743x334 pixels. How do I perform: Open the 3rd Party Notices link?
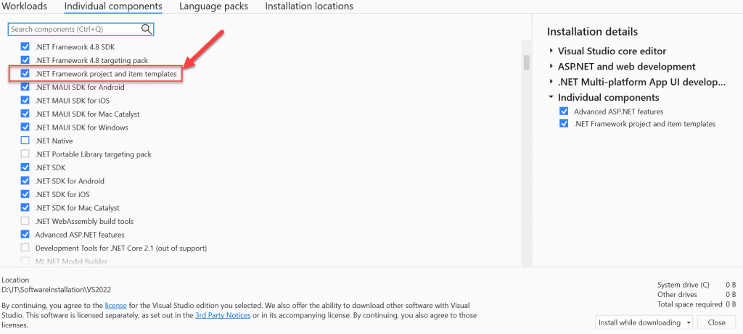click(x=223, y=315)
